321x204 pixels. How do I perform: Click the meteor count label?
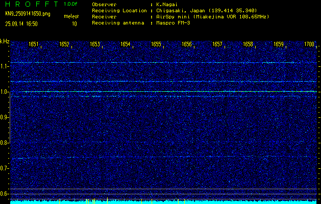(71, 16)
